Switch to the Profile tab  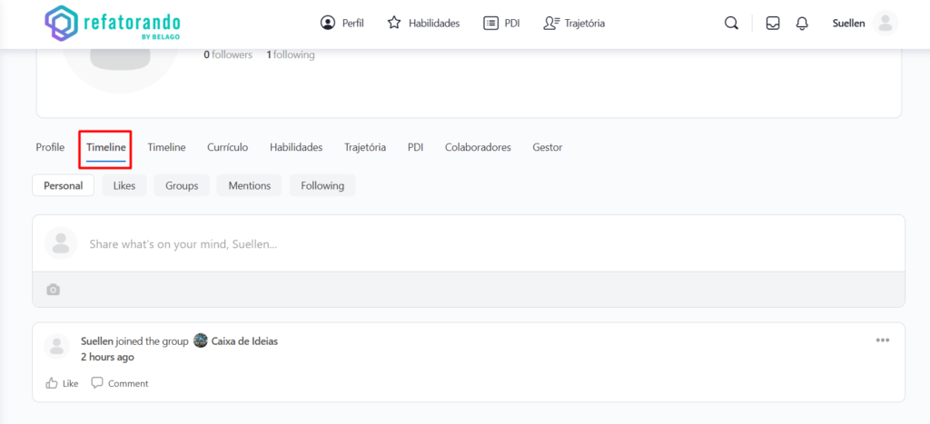pos(50,147)
